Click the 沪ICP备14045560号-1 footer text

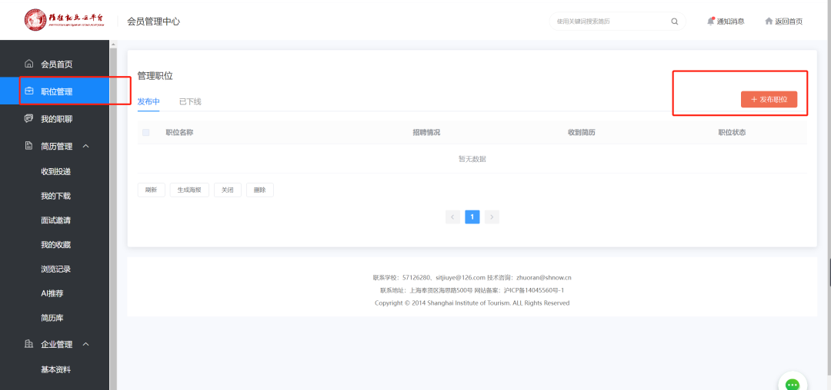pyautogui.click(x=534, y=290)
